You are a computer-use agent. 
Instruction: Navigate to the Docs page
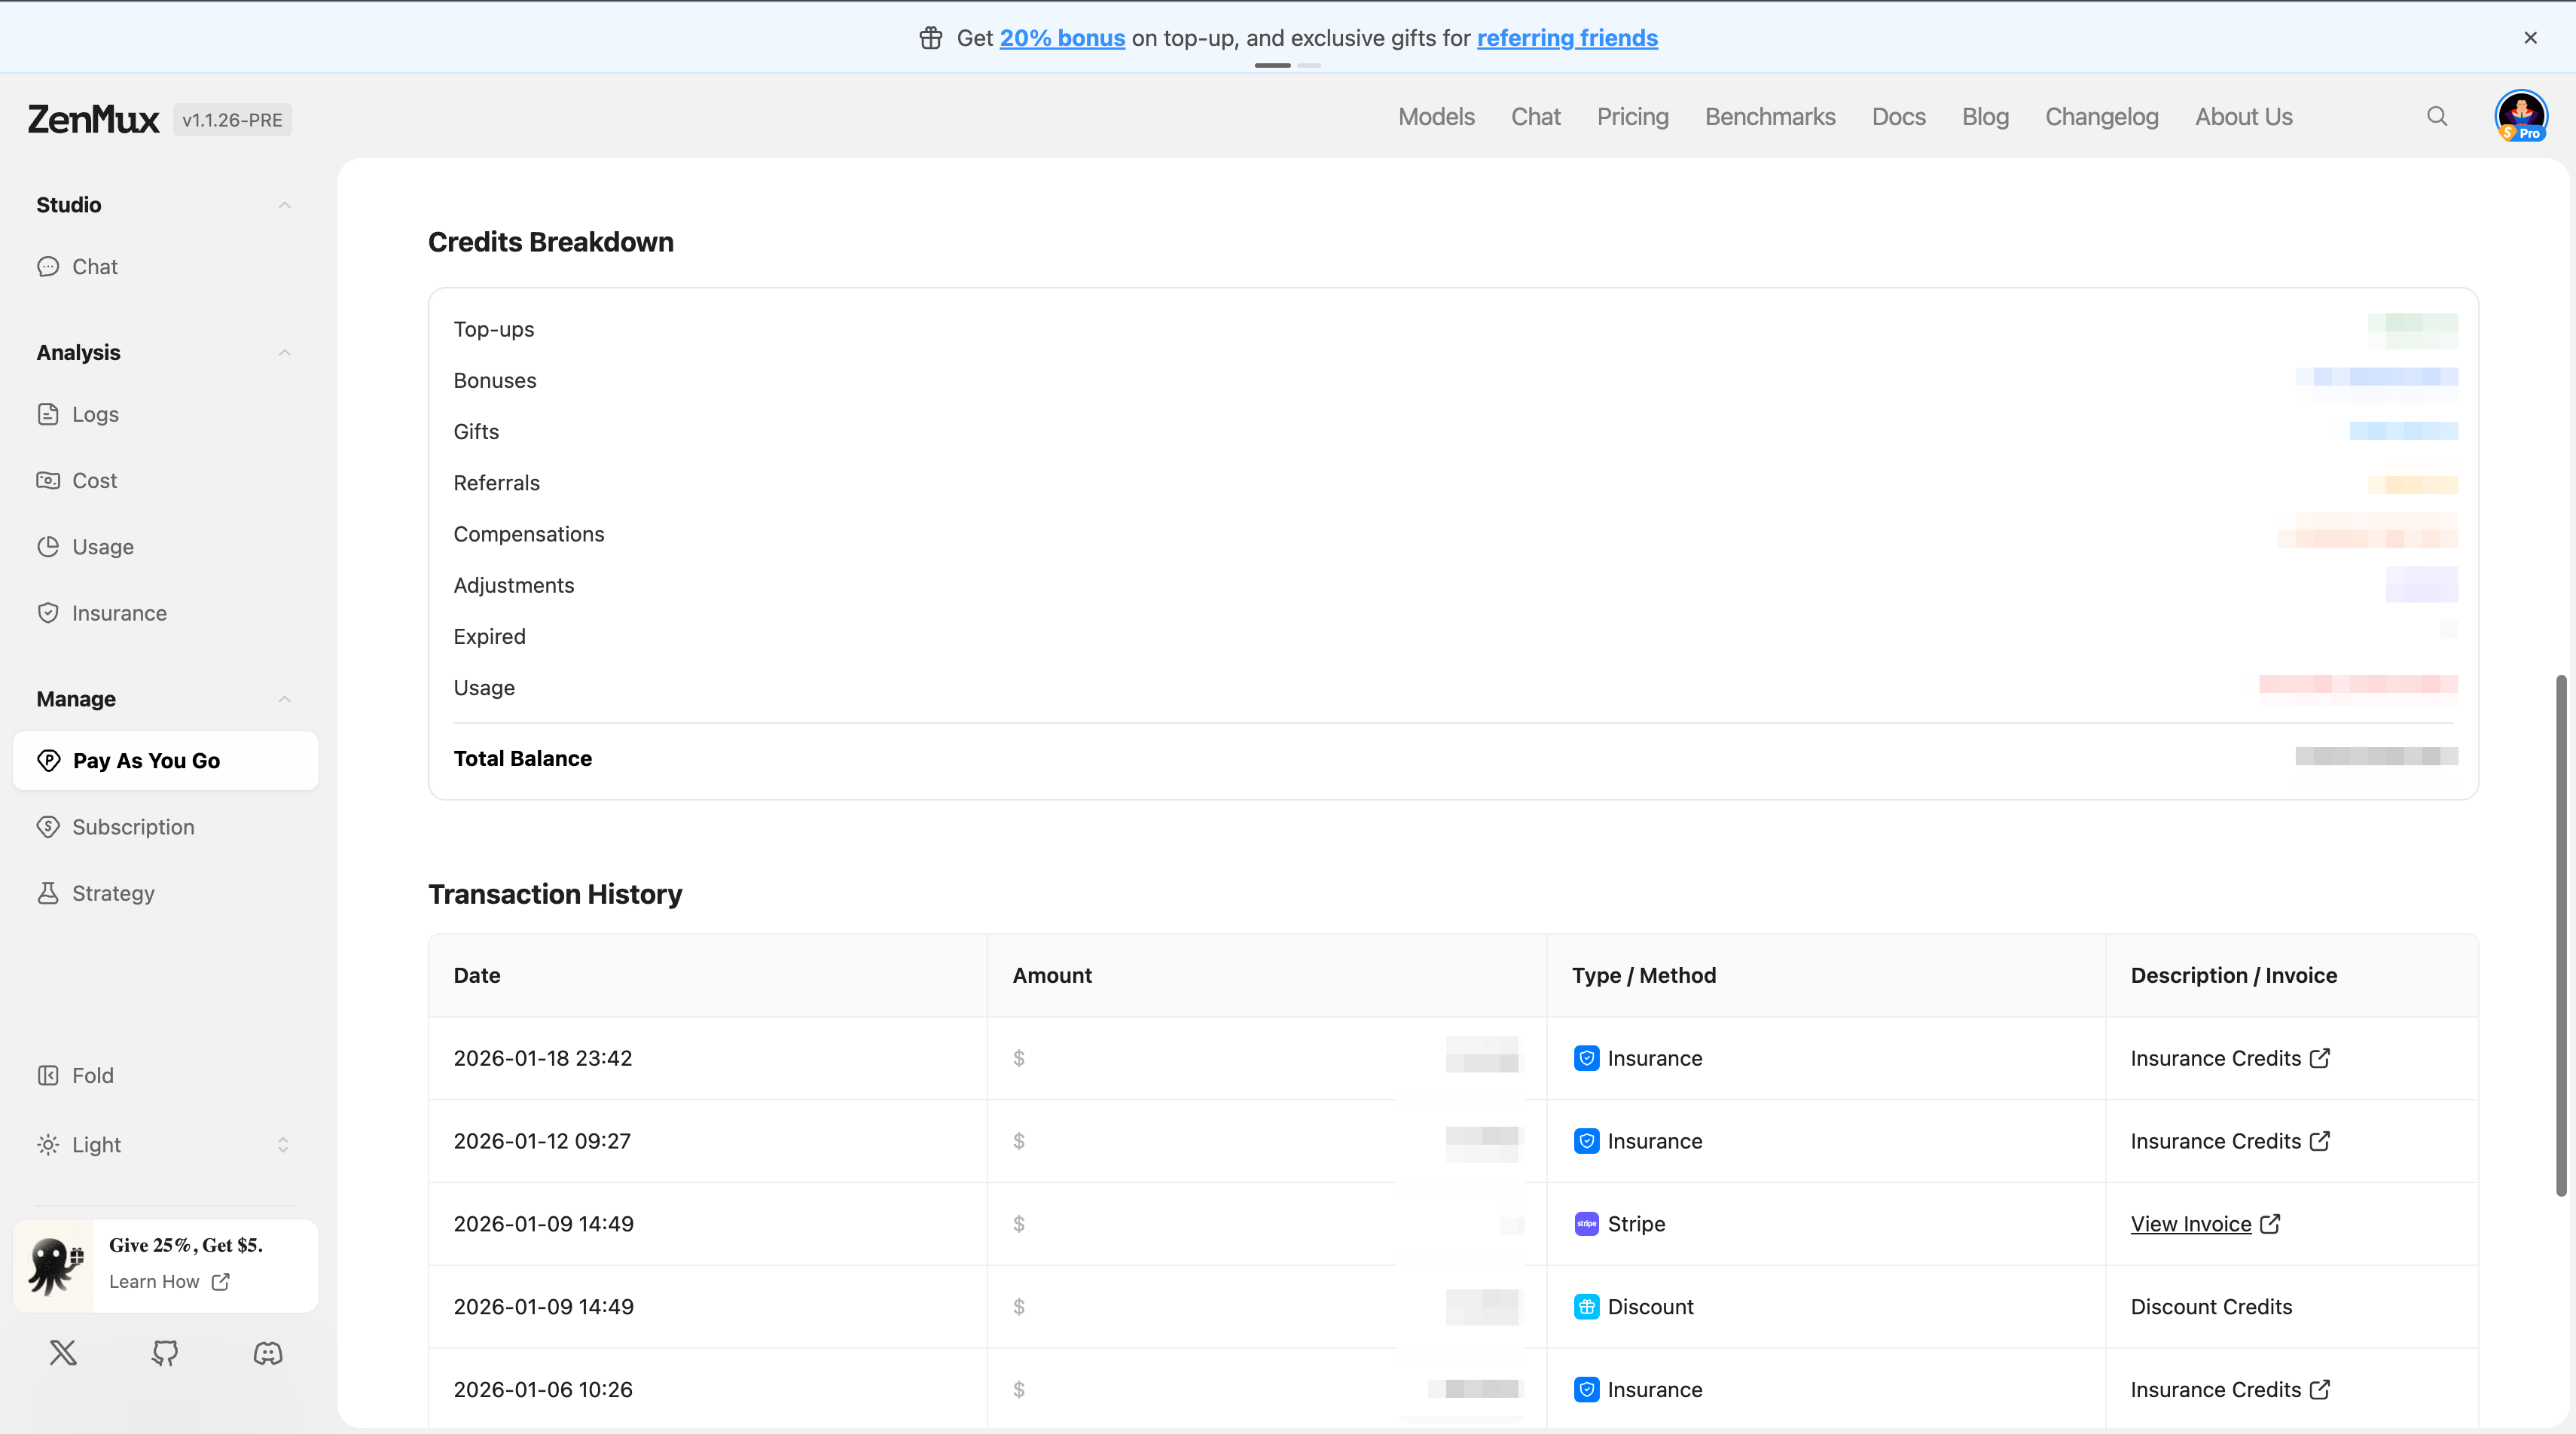coord(1899,117)
